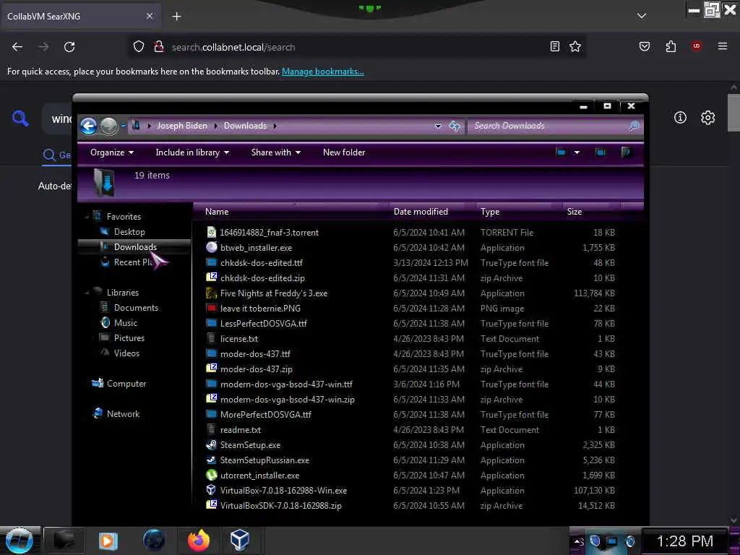Toggle the preview pane icon in Explorer
The image size is (740, 555).
[601, 152]
